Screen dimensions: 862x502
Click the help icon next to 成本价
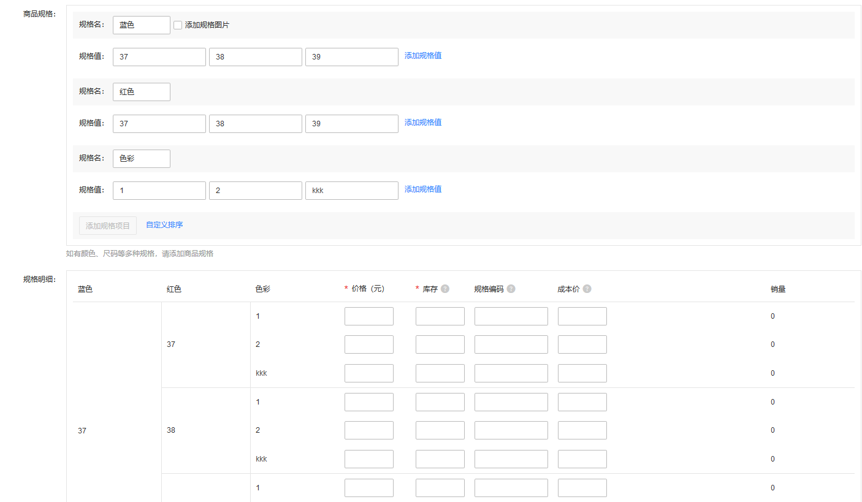click(x=587, y=289)
